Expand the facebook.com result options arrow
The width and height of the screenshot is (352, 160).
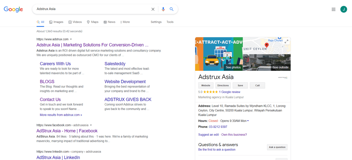pos(91,125)
